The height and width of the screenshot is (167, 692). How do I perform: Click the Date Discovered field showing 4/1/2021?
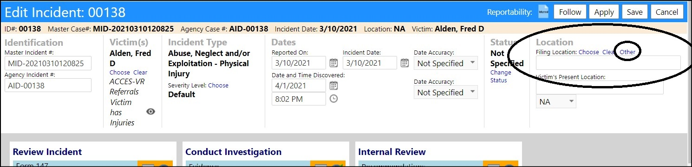299,86
